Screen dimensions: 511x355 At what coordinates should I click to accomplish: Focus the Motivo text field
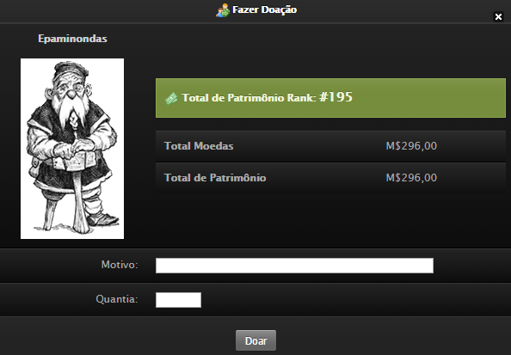pyautogui.click(x=294, y=266)
